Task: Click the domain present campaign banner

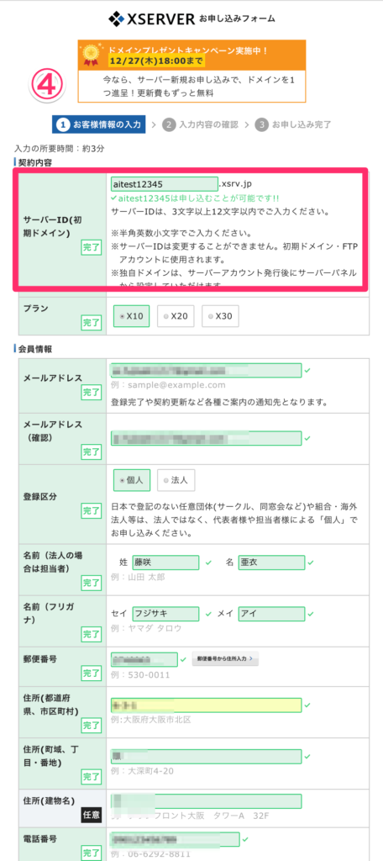Action: pyautogui.click(x=191, y=71)
